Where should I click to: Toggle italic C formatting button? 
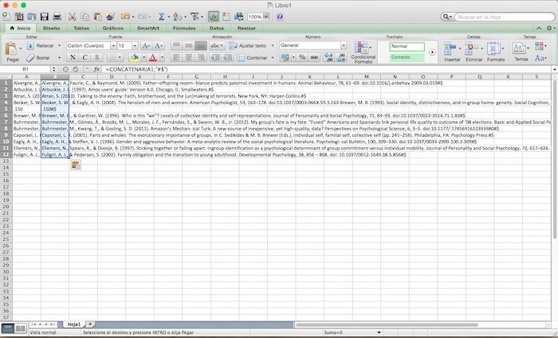[x=84, y=57]
